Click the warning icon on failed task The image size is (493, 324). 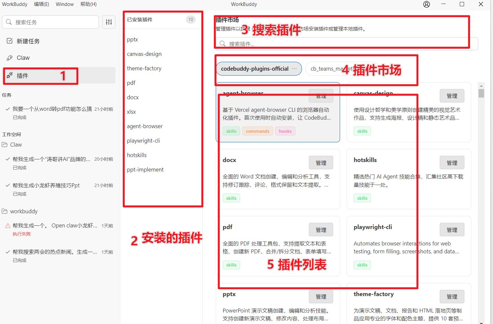point(8,226)
